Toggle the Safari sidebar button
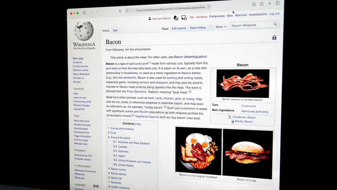 click(85, 13)
